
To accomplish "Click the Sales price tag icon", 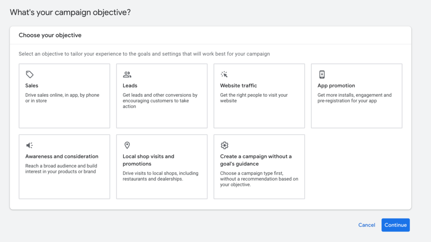I will coord(30,74).
